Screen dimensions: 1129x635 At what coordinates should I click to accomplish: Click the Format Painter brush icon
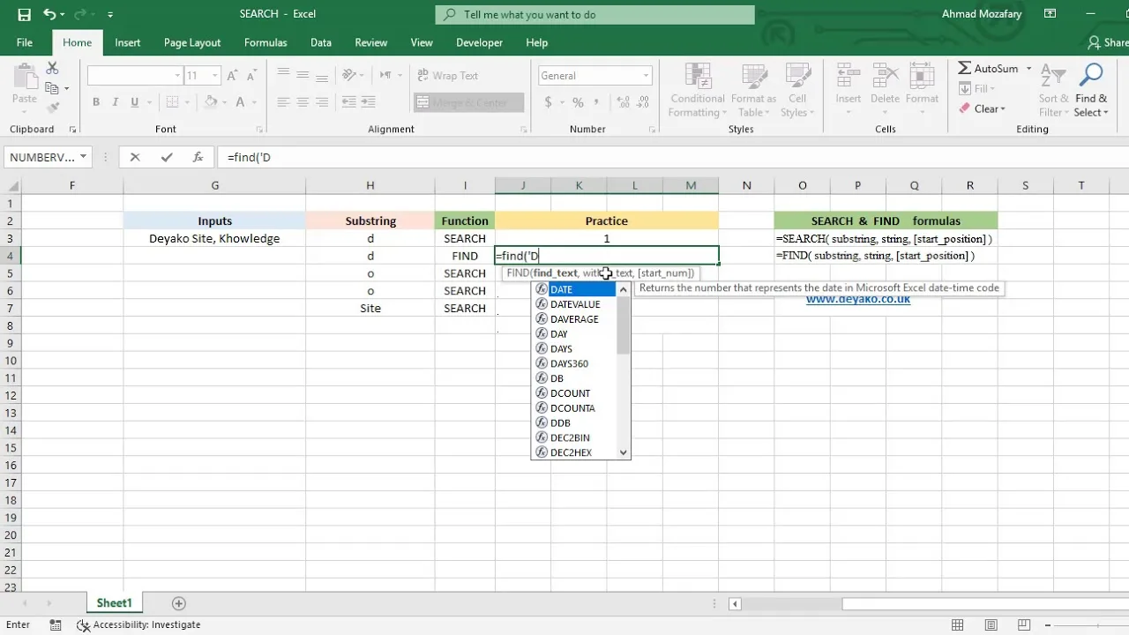52,107
